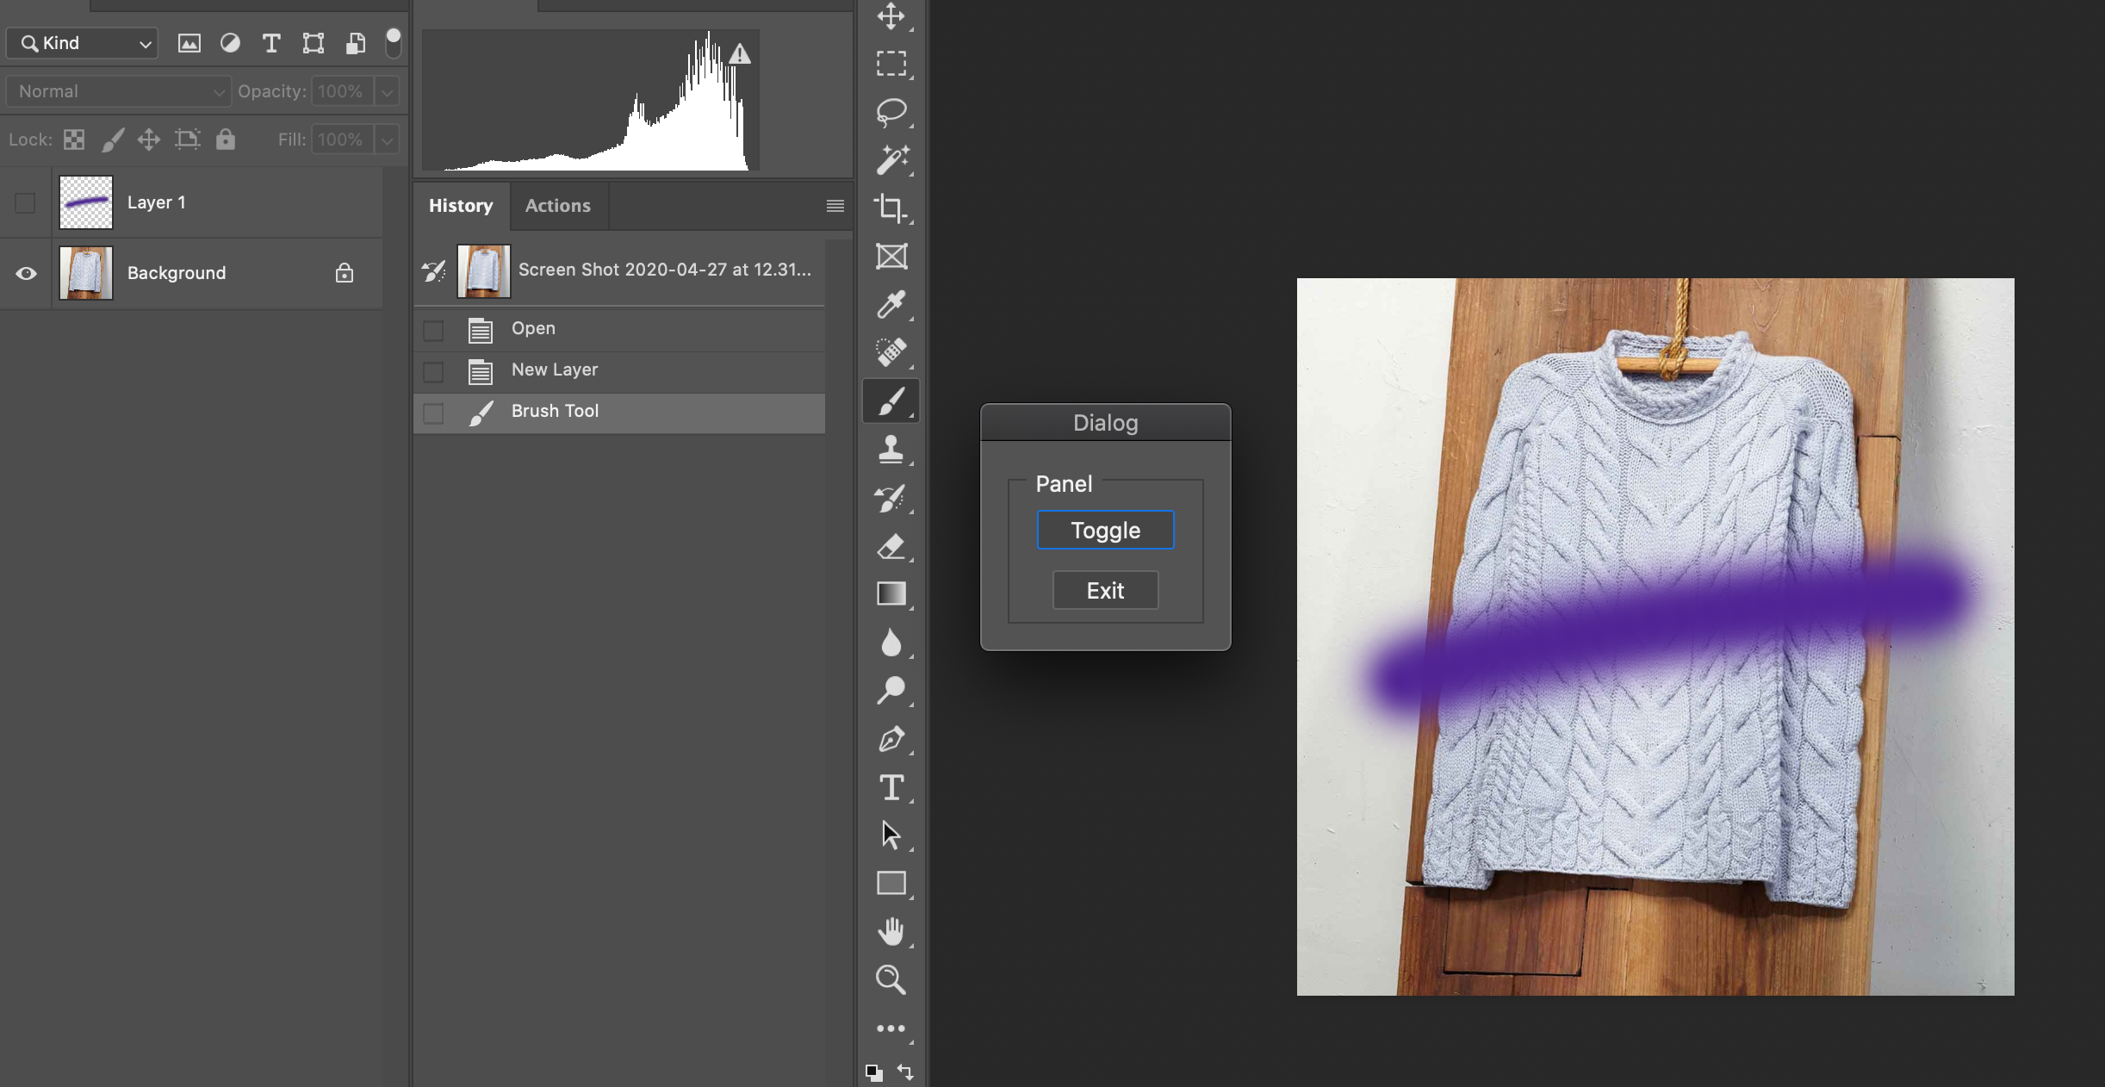The image size is (2105, 1087).
Task: Lock transparent pixels
Action: pos(74,140)
